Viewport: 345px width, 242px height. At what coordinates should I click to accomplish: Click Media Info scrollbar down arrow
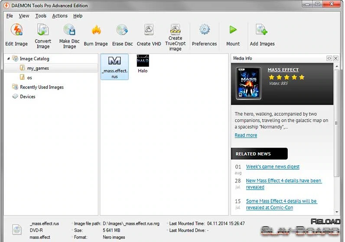pos(337,212)
